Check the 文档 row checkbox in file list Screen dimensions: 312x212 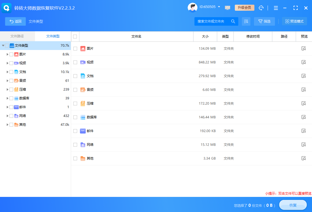click(75, 76)
